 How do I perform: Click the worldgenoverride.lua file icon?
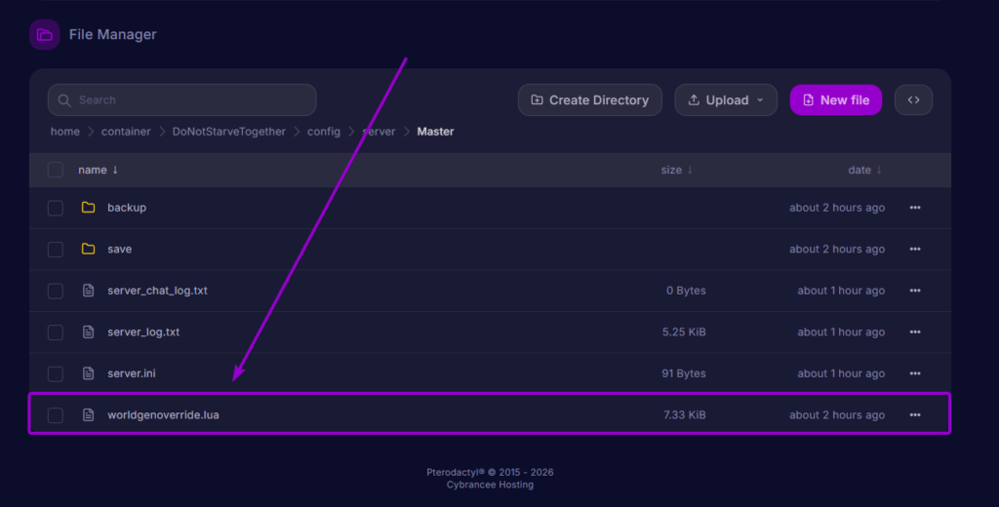[x=89, y=414]
